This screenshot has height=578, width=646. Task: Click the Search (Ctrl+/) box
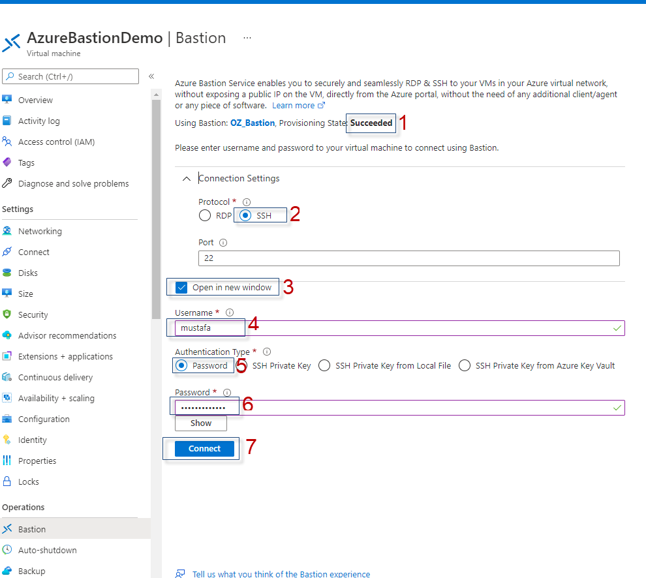(x=70, y=76)
